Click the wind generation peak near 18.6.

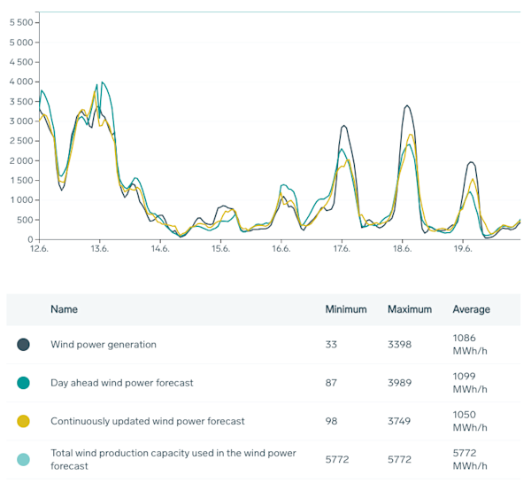pyautogui.click(x=407, y=105)
